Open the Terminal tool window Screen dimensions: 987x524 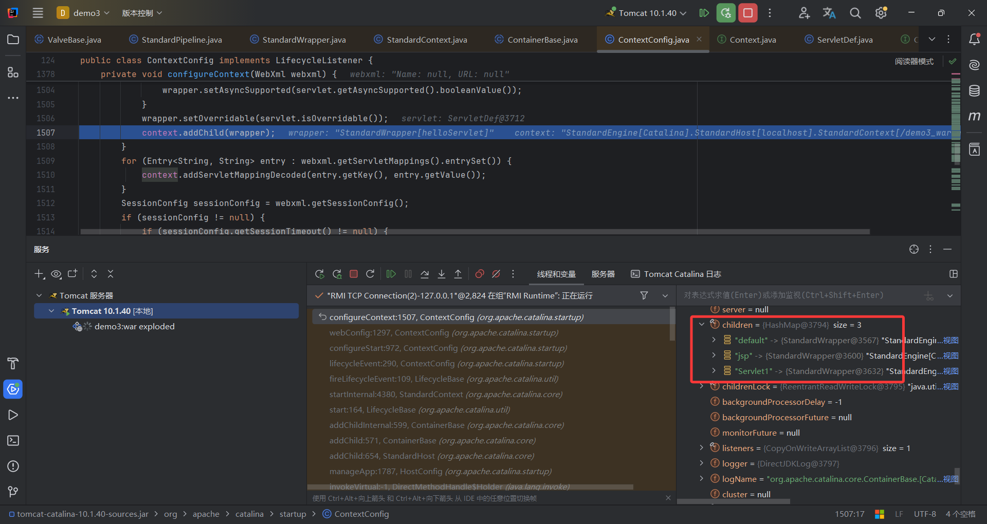13,440
